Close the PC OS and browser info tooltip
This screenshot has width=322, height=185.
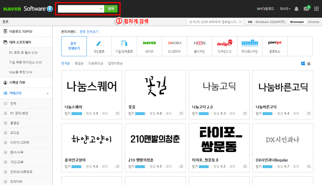(x=240, y=22)
